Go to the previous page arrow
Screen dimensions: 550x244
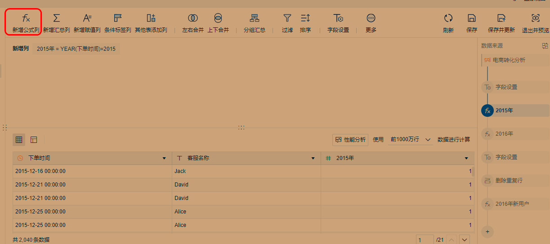point(452,240)
